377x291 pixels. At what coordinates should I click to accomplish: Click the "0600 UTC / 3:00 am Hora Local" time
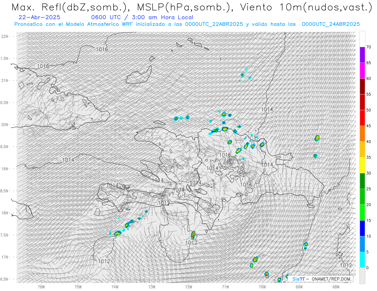[x=142, y=17]
